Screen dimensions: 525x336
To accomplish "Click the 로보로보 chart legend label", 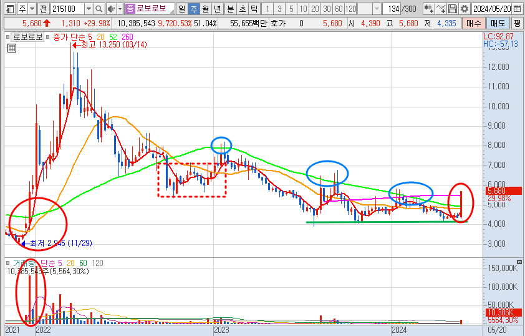I will click(28, 37).
